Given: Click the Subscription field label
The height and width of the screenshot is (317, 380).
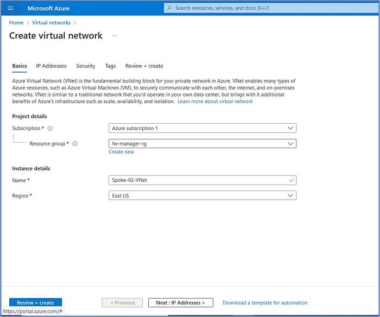Looking at the screenshot, I should [26, 128].
